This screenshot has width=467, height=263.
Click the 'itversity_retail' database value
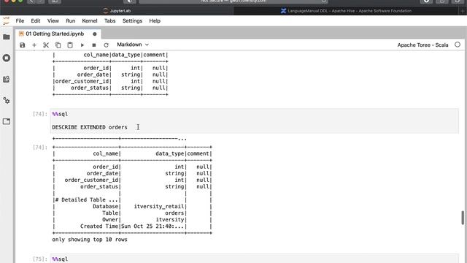click(x=159, y=206)
